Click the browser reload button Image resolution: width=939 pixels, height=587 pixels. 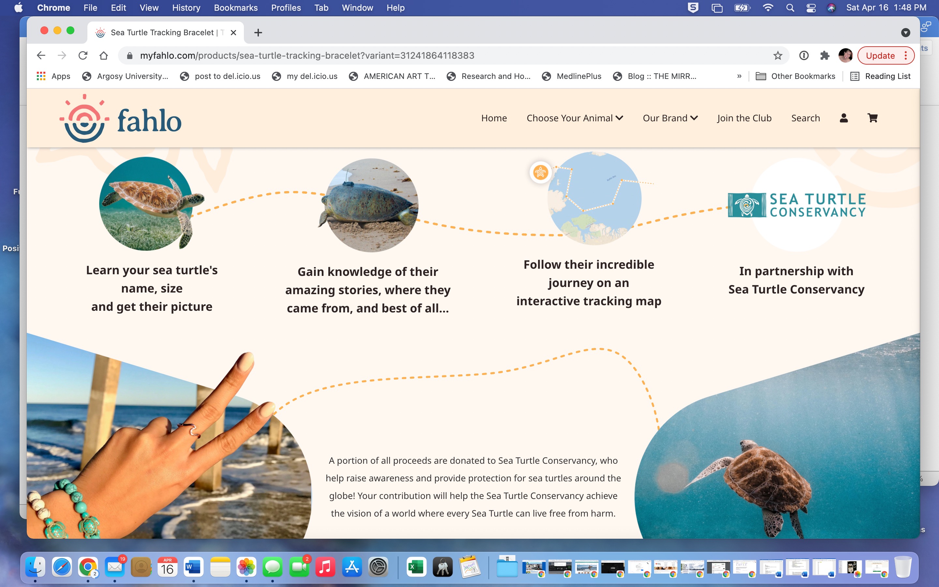82,55
